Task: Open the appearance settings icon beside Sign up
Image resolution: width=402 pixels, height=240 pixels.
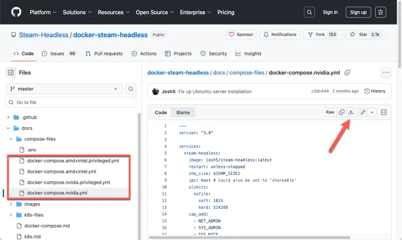Action: (x=380, y=12)
